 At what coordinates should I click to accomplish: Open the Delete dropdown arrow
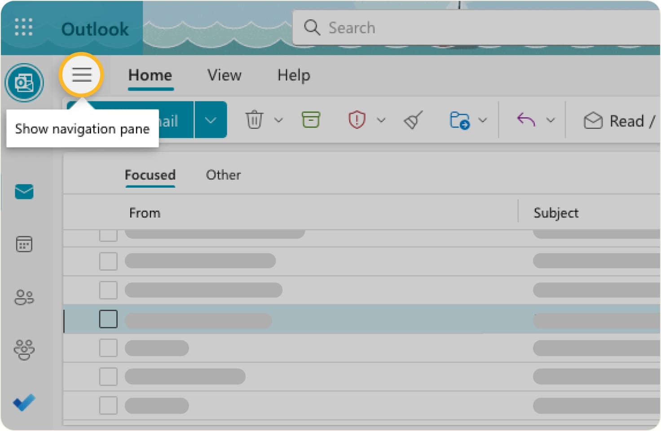[x=279, y=120]
